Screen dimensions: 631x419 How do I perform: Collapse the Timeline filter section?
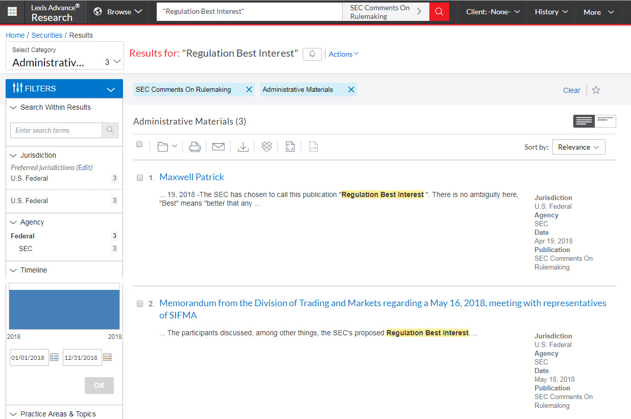pyautogui.click(x=29, y=270)
